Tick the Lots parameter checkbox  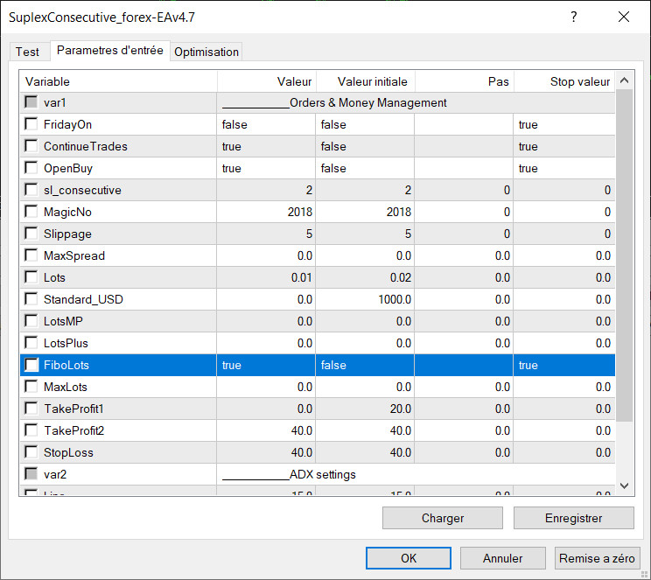tap(31, 278)
